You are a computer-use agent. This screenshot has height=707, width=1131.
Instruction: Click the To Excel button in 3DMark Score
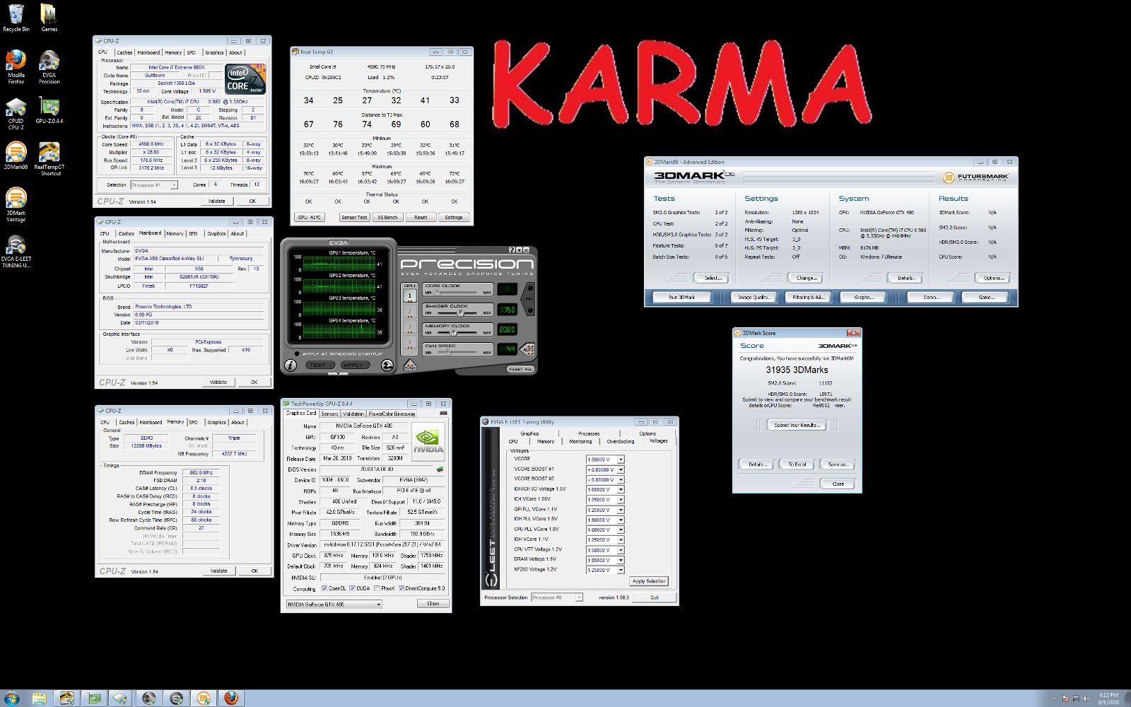pyautogui.click(x=797, y=464)
